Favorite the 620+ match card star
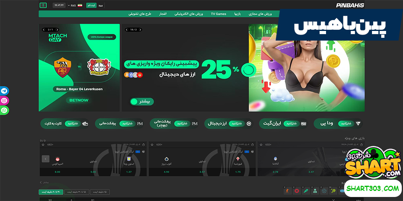Image resolution: width=403 pixels, height=201 pixels. click(x=152, y=145)
